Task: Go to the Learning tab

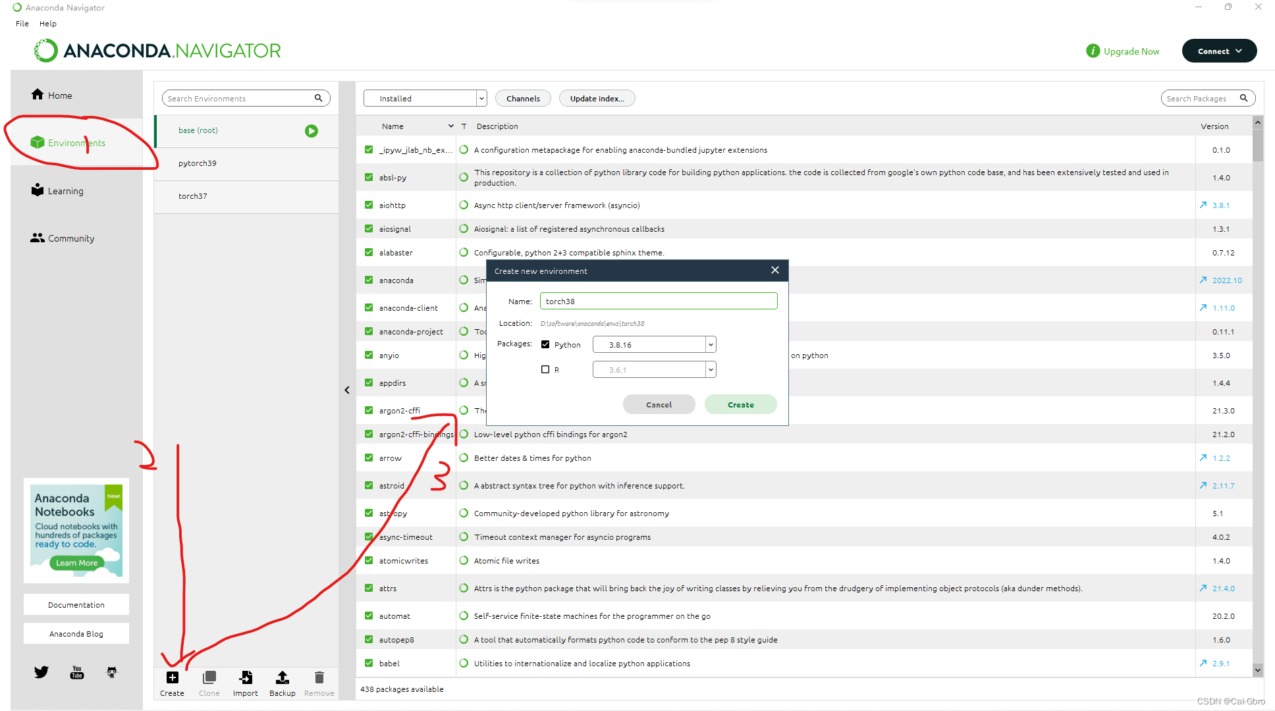Action: point(76,190)
